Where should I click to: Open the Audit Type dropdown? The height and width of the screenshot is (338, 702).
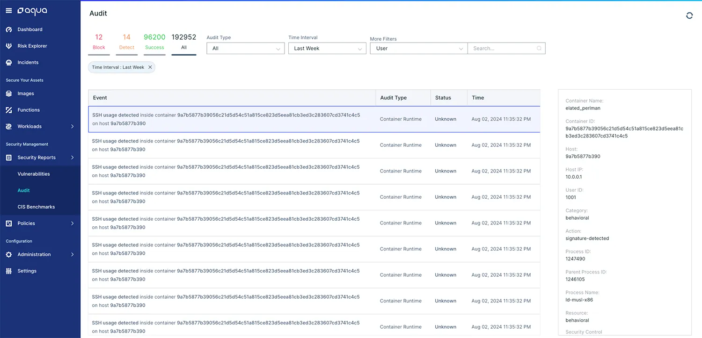coord(246,48)
